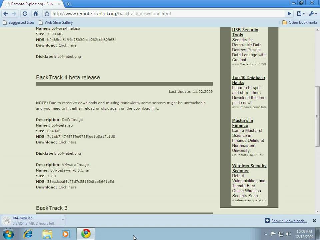This screenshot has width=320, height=240.
Task: Click Show all downloads link
Action: [289, 221]
